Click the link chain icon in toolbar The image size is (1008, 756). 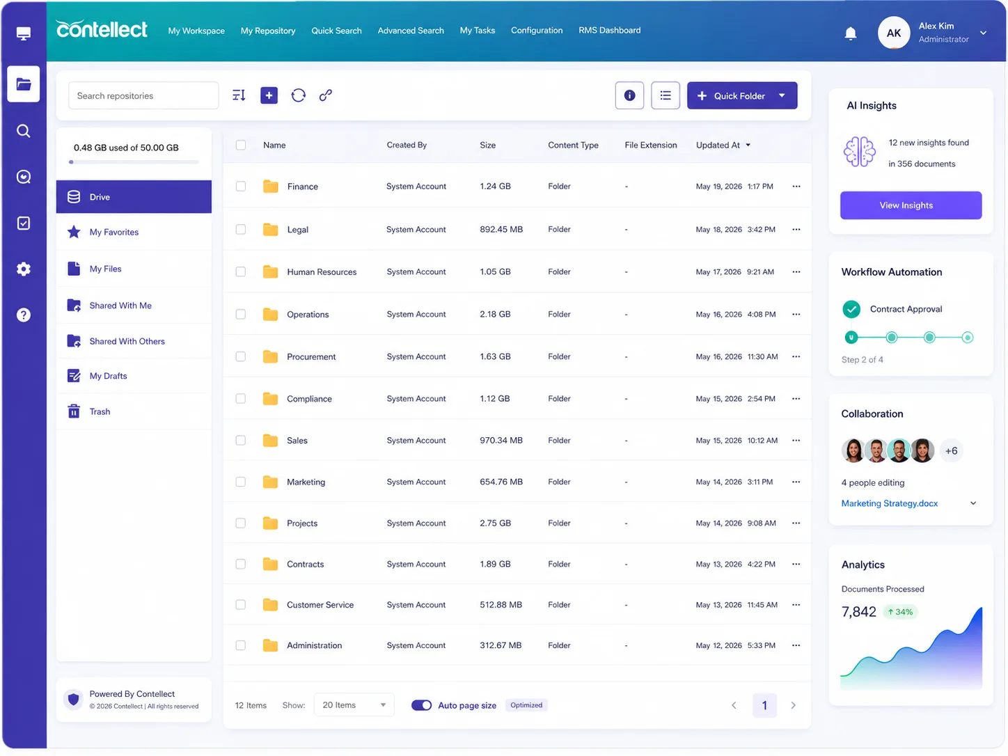click(325, 95)
